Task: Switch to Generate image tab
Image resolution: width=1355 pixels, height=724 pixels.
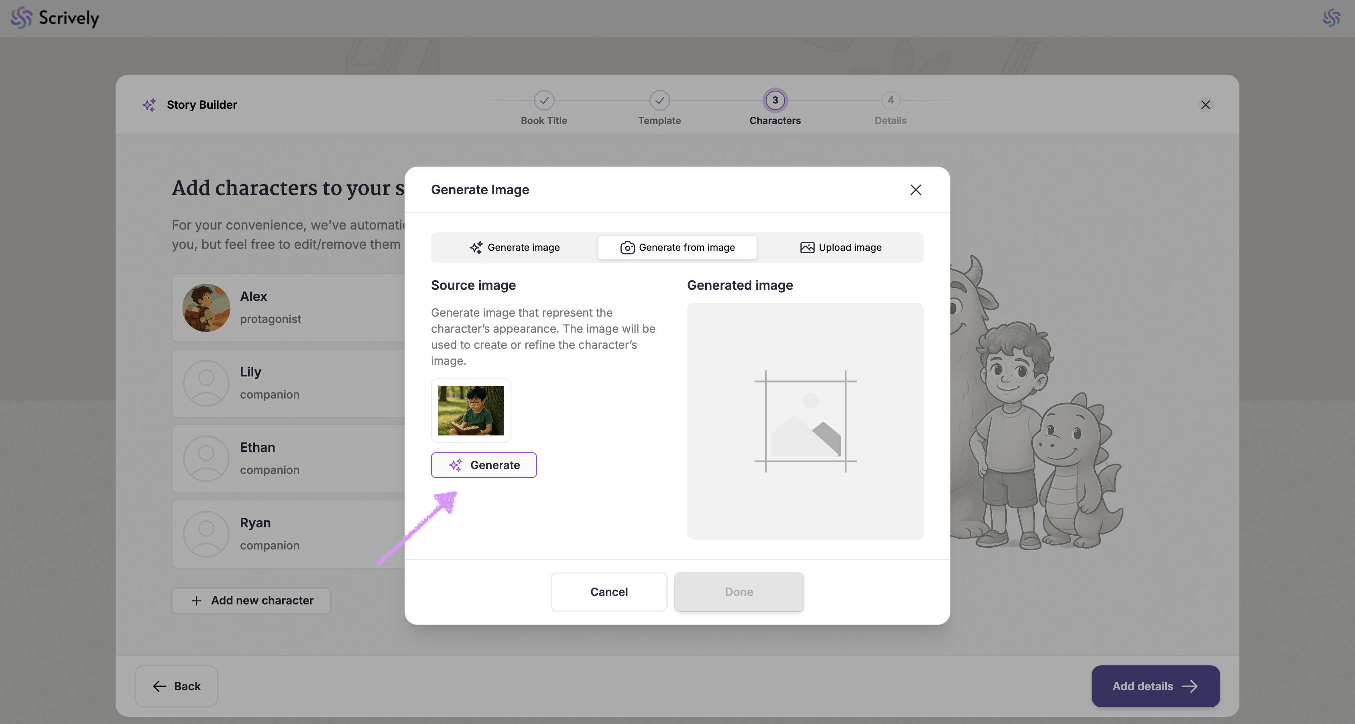Action: tap(515, 247)
